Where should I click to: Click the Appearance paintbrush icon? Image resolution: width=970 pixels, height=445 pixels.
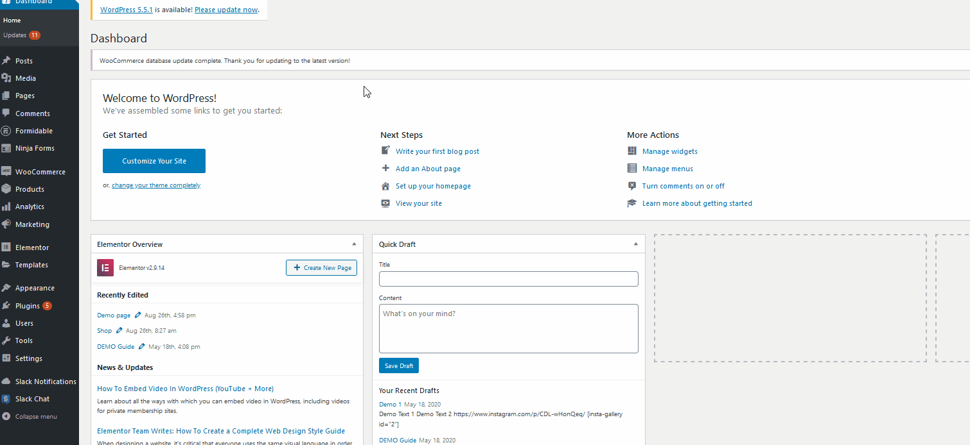coord(6,288)
